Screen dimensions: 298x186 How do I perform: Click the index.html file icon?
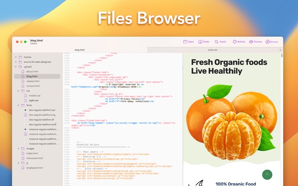(23, 153)
